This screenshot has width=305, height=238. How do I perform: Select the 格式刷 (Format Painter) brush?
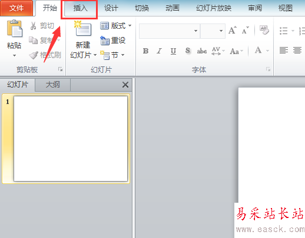coord(34,55)
